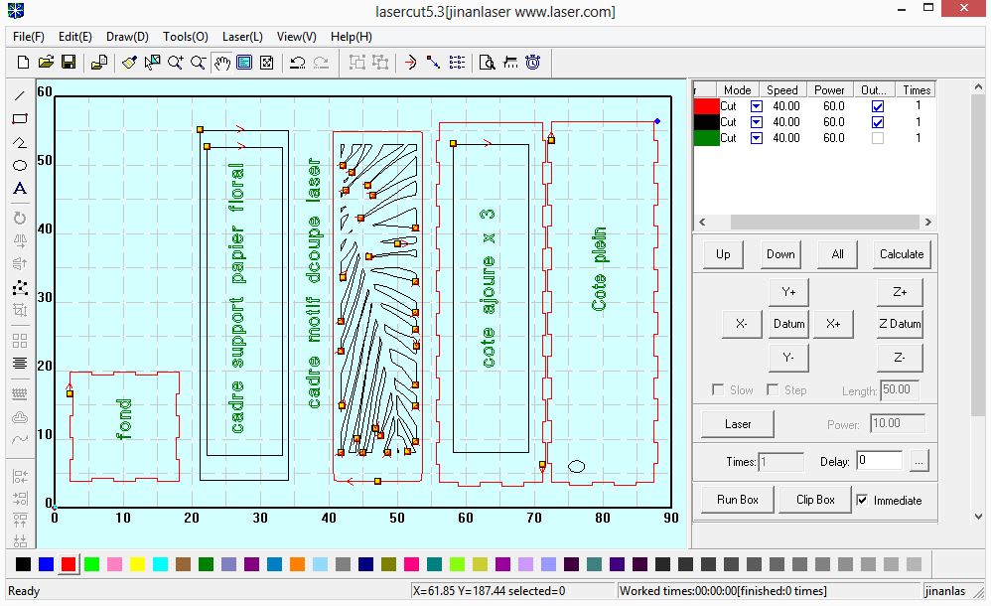This screenshot has height=606, width=991.
Task: Pick the yellow color swatch in palette
Action: tap(137, 563)
